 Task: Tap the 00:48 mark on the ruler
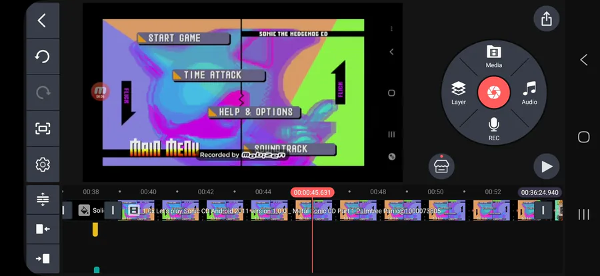378,192
